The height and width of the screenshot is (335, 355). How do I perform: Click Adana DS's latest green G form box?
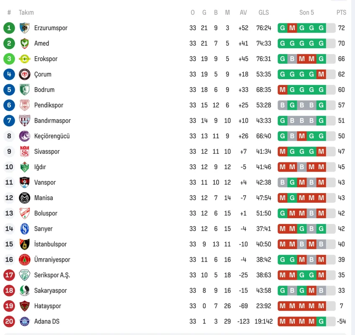[321, 321]
